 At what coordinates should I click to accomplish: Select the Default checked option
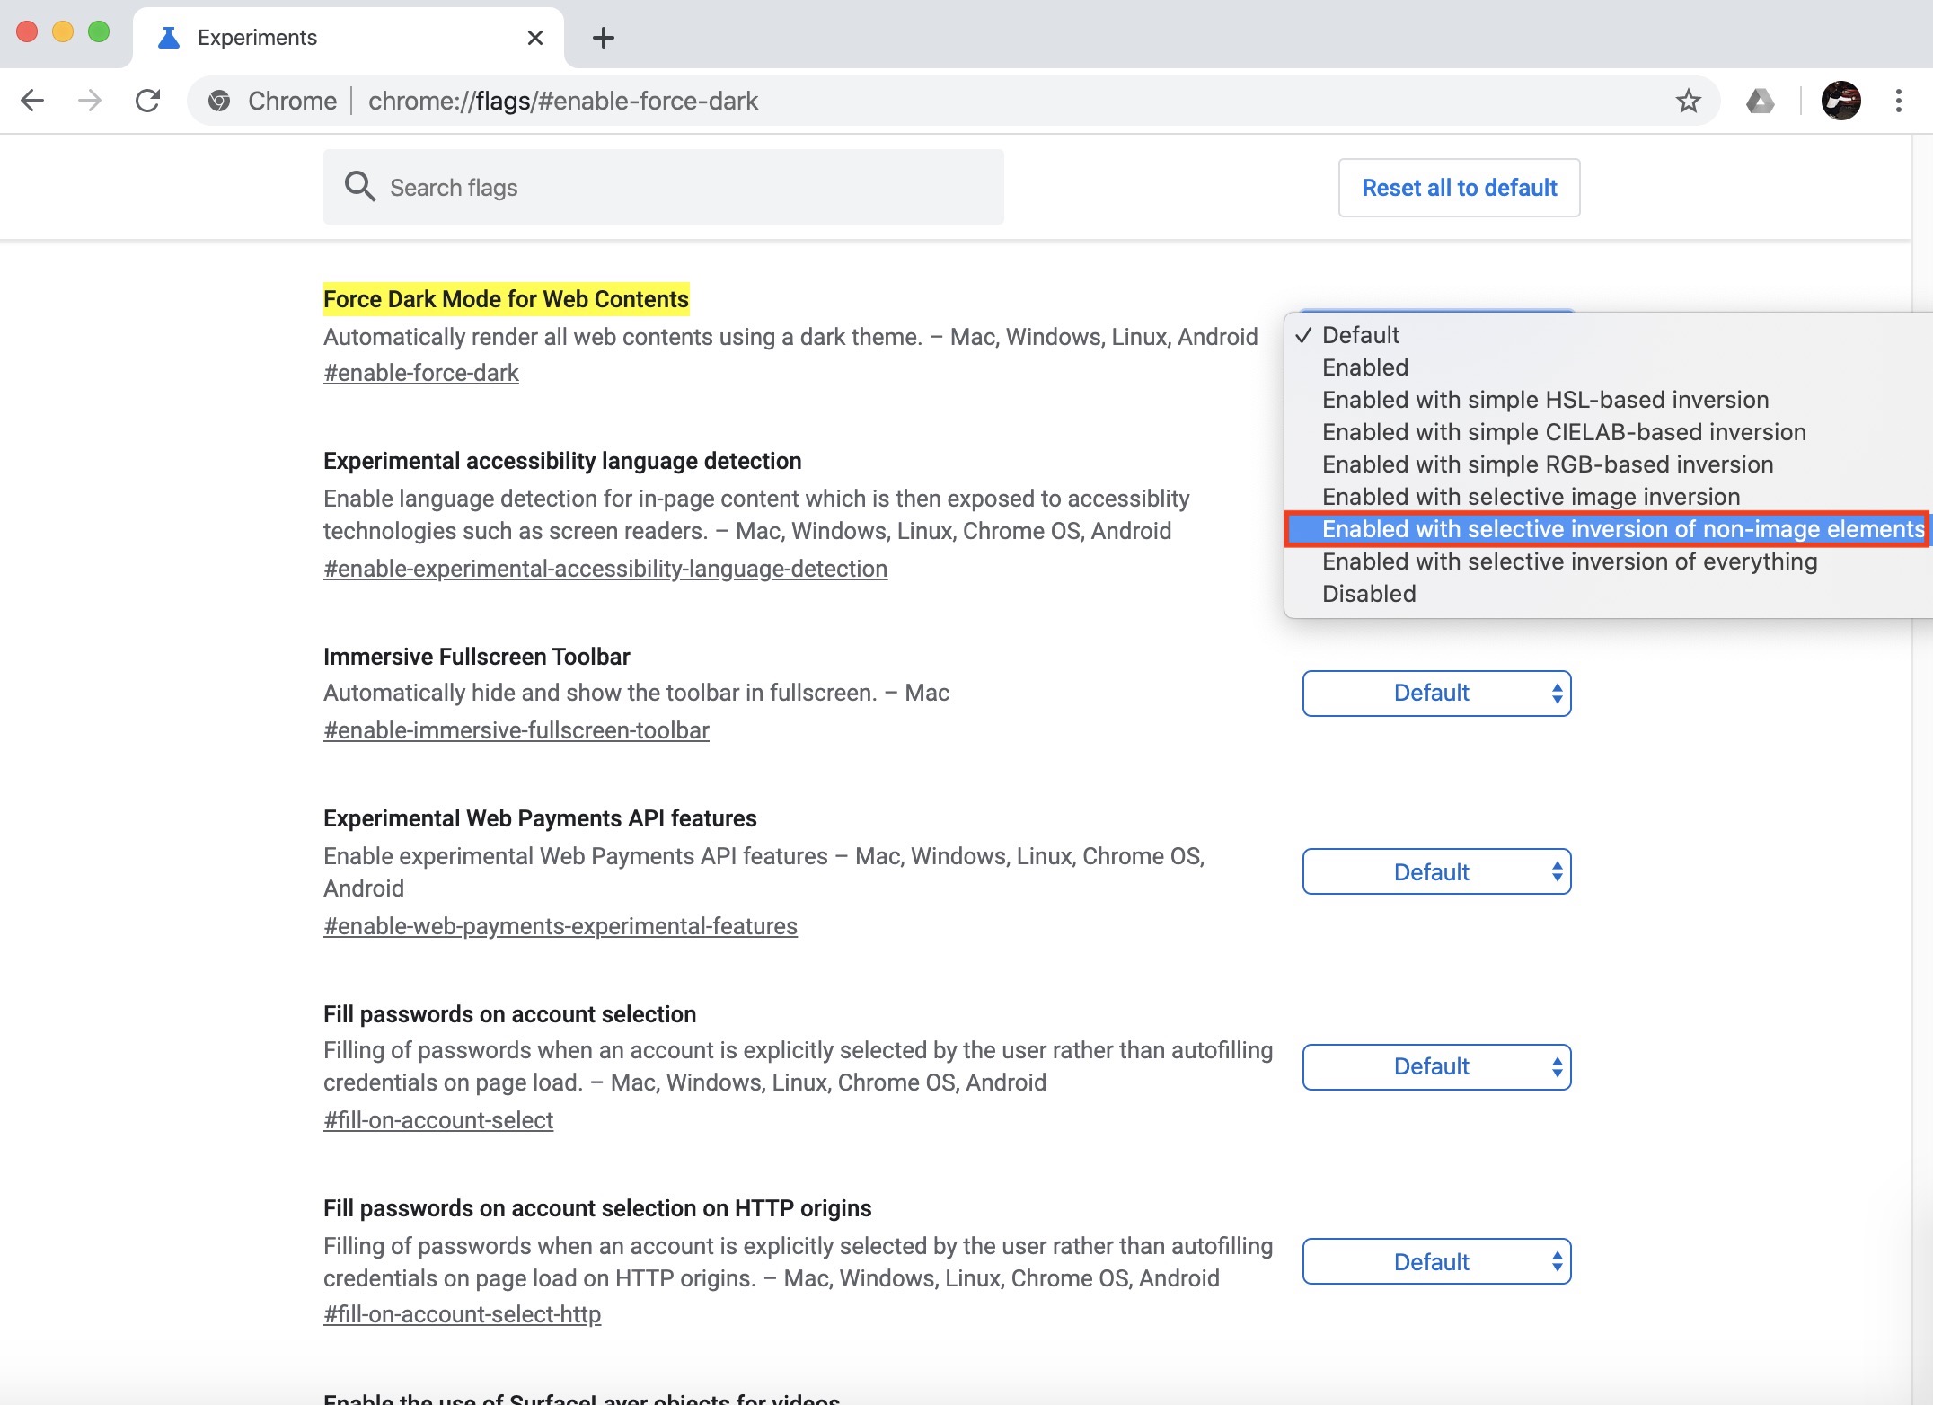coord(1360,335)
